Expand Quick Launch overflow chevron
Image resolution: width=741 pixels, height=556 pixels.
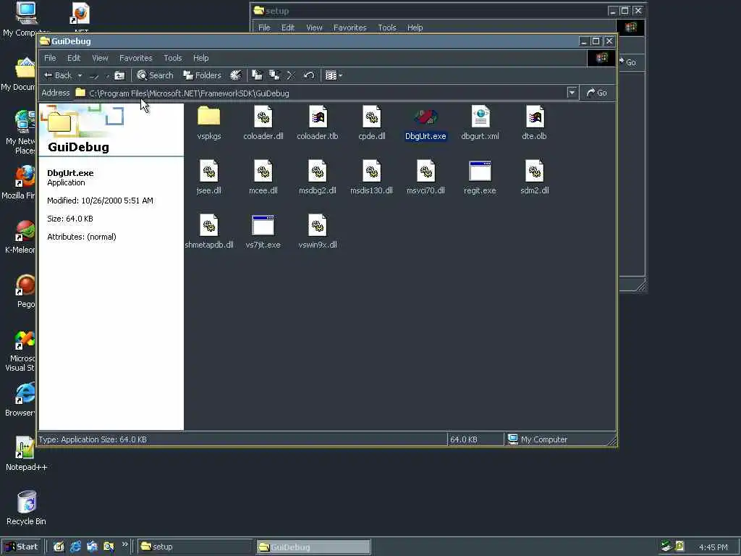(x=124, y=544)
